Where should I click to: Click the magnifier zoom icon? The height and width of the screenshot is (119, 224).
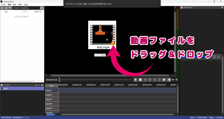177,80
